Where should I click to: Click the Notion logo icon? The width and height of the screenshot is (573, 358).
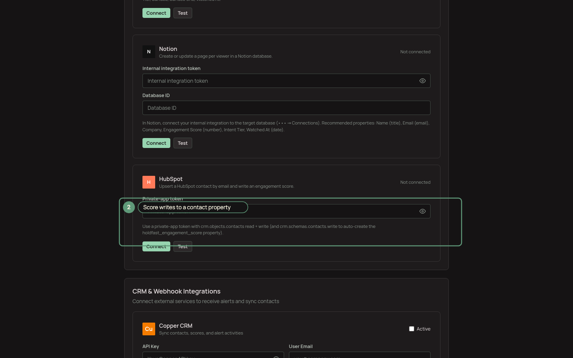pos(149,52)
